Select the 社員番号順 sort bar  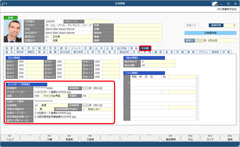[210, 33]
